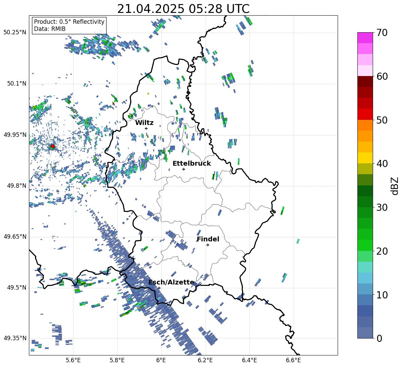
Task: Click the 30 colorbar tick label
Action: tap(382, 207)
